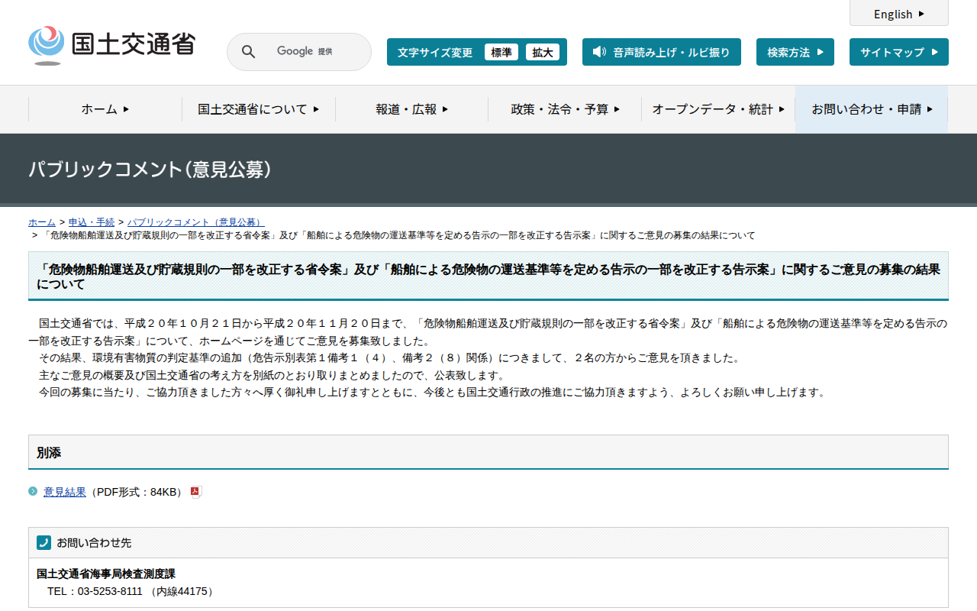Open the サイトマップ page

[x=898, y=52]
